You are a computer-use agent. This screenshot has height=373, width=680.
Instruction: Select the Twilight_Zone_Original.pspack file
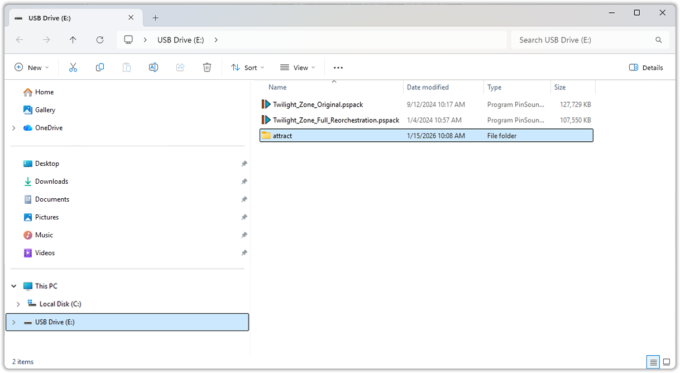pos(318,104)
